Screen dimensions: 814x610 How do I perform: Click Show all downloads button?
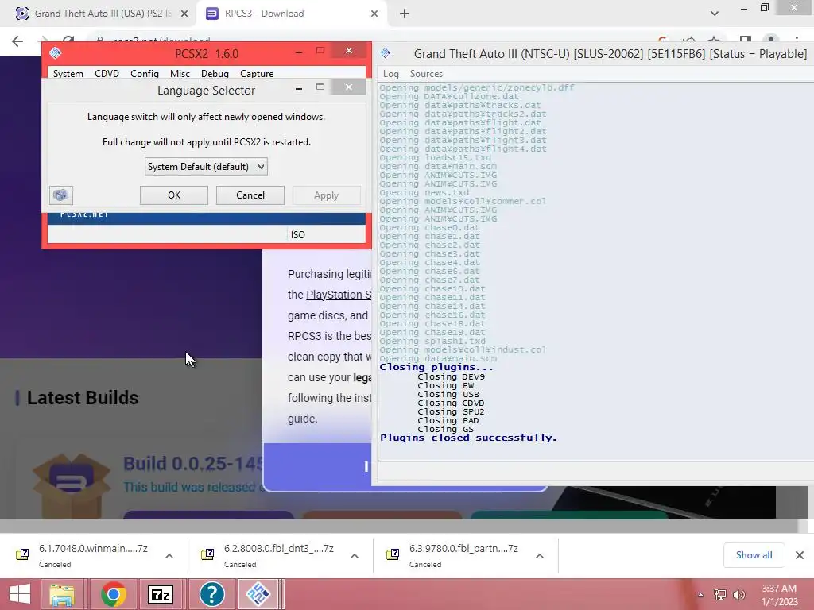pyautogui.click(x=754, y=555)
